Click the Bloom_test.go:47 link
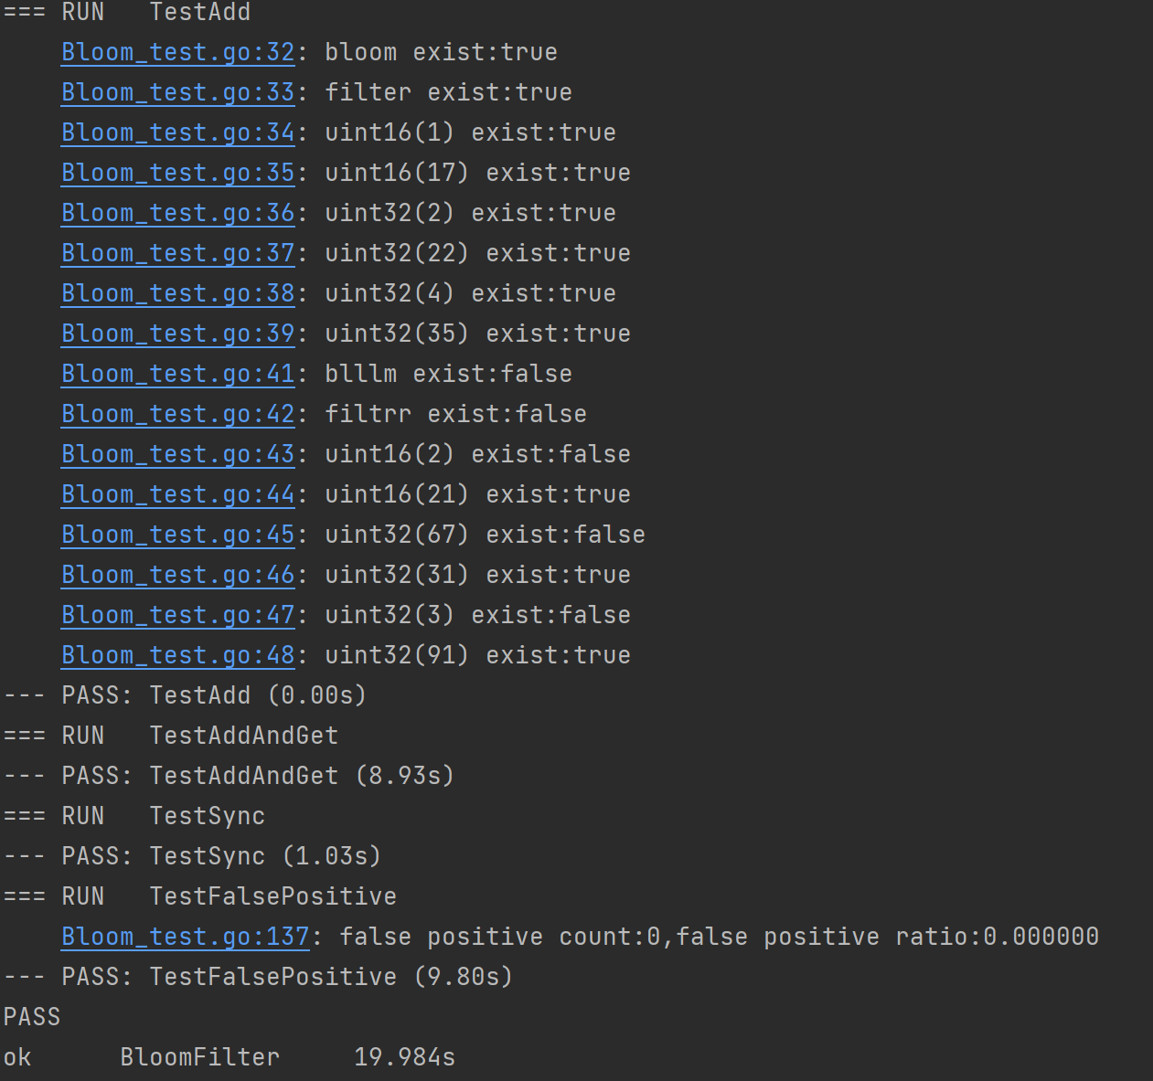This screenshot has height=1081, width=1153. pos(177,615)
